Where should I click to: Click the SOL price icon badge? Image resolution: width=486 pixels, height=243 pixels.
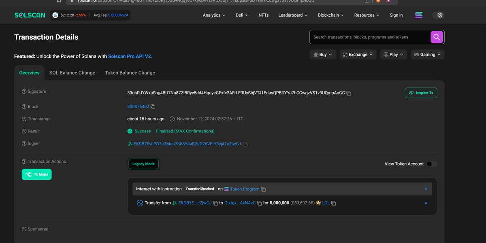click(55, 15)
